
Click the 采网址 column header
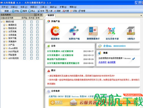point(24,18)
